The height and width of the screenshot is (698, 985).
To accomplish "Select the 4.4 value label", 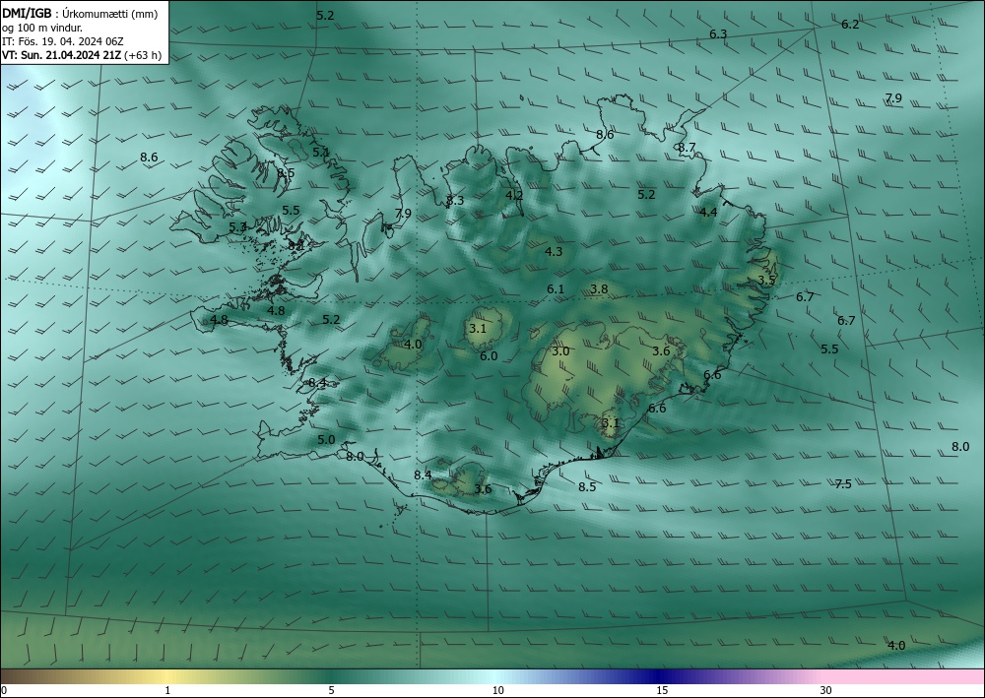I will 708,213.
